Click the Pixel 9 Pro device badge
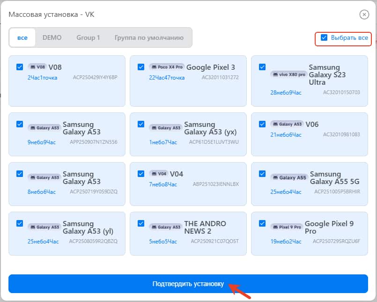 coord(286,227)
